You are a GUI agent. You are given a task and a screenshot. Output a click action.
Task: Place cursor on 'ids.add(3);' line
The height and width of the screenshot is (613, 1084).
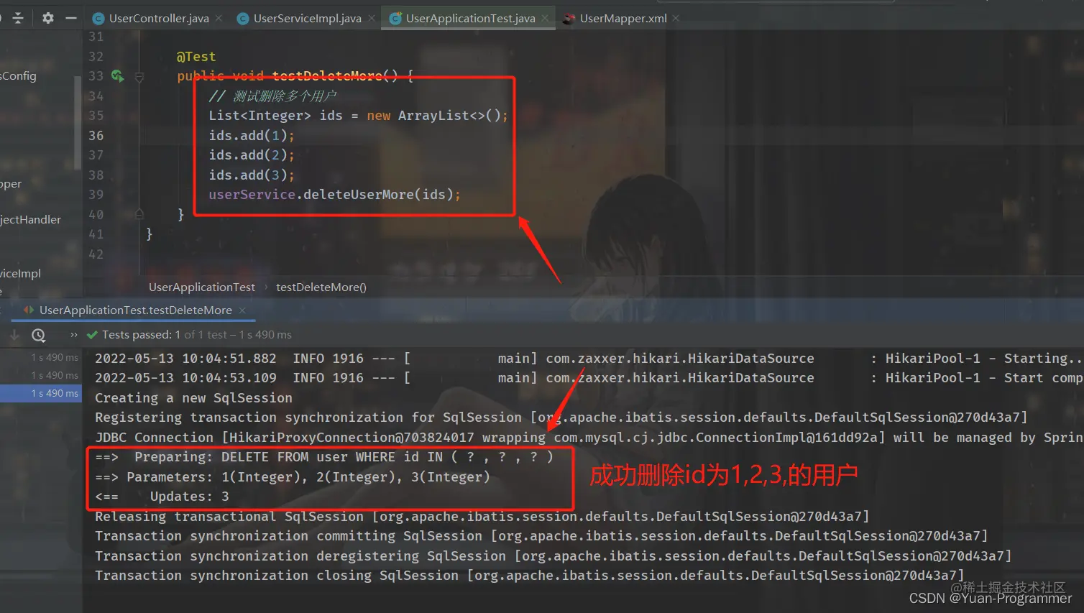point(252,175)
